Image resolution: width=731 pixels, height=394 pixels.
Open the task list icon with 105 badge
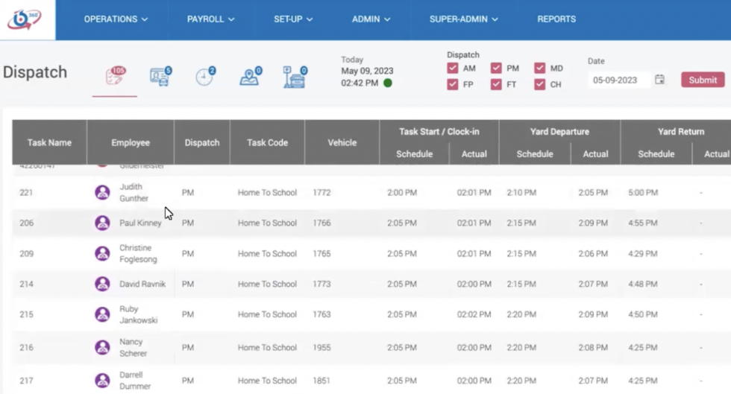(115, 77)
